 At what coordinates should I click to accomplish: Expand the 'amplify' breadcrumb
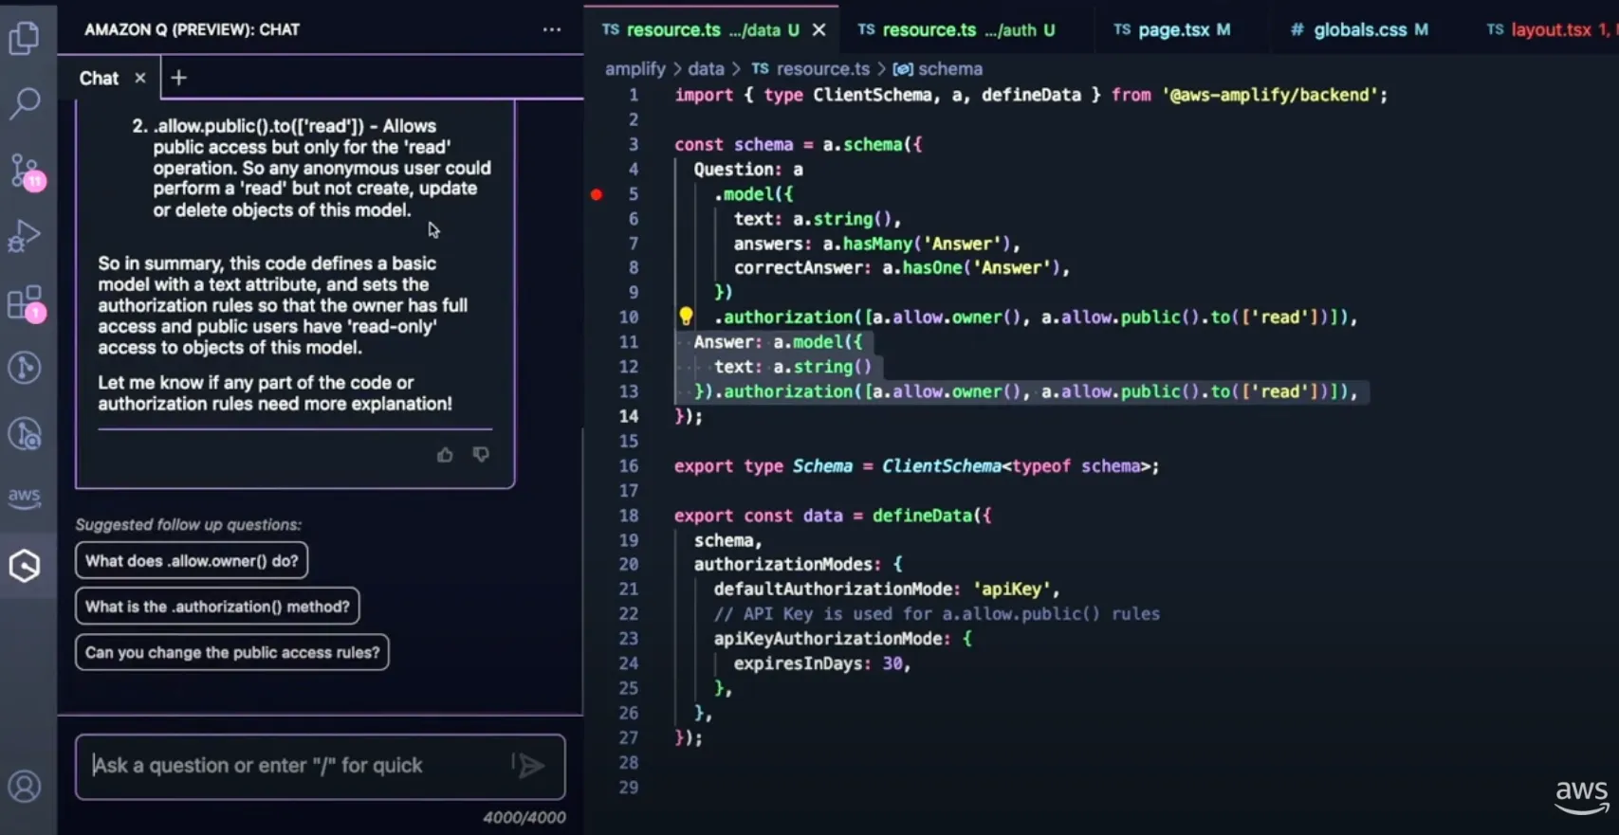(635, 69)
